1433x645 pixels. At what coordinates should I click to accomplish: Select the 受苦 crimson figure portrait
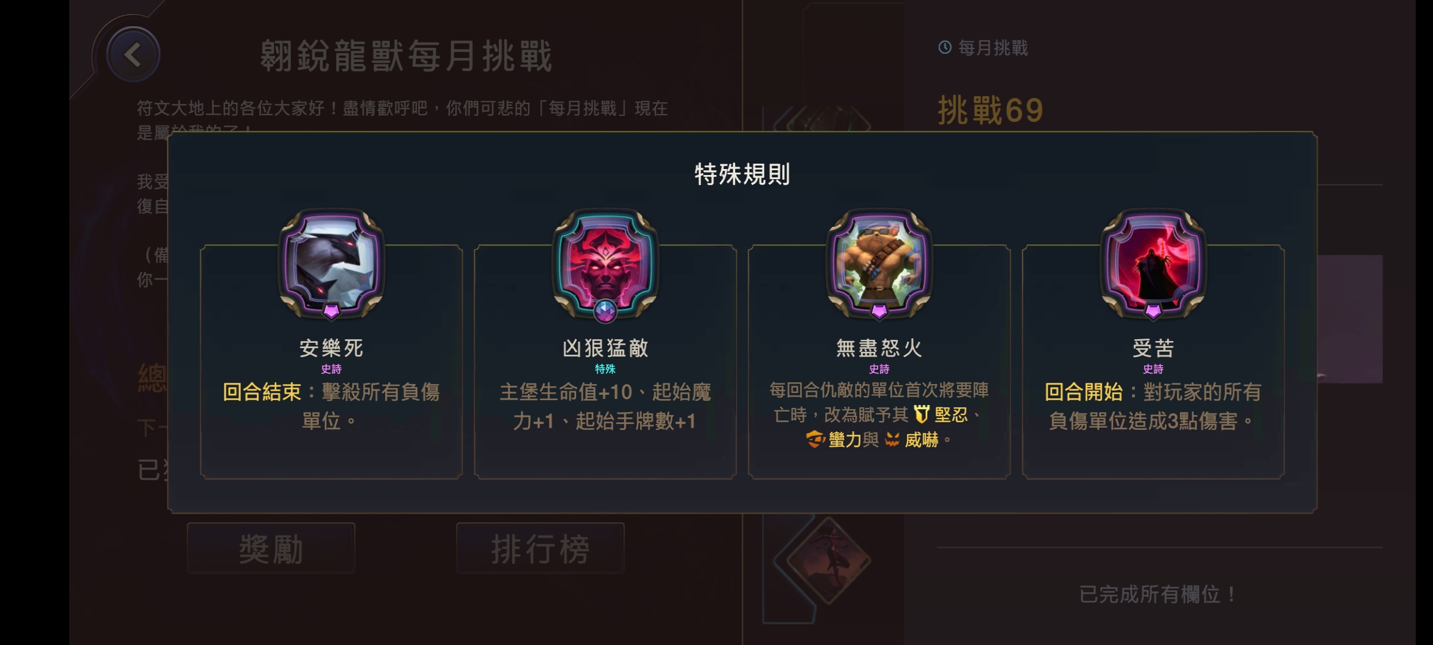coord(1154,263)
